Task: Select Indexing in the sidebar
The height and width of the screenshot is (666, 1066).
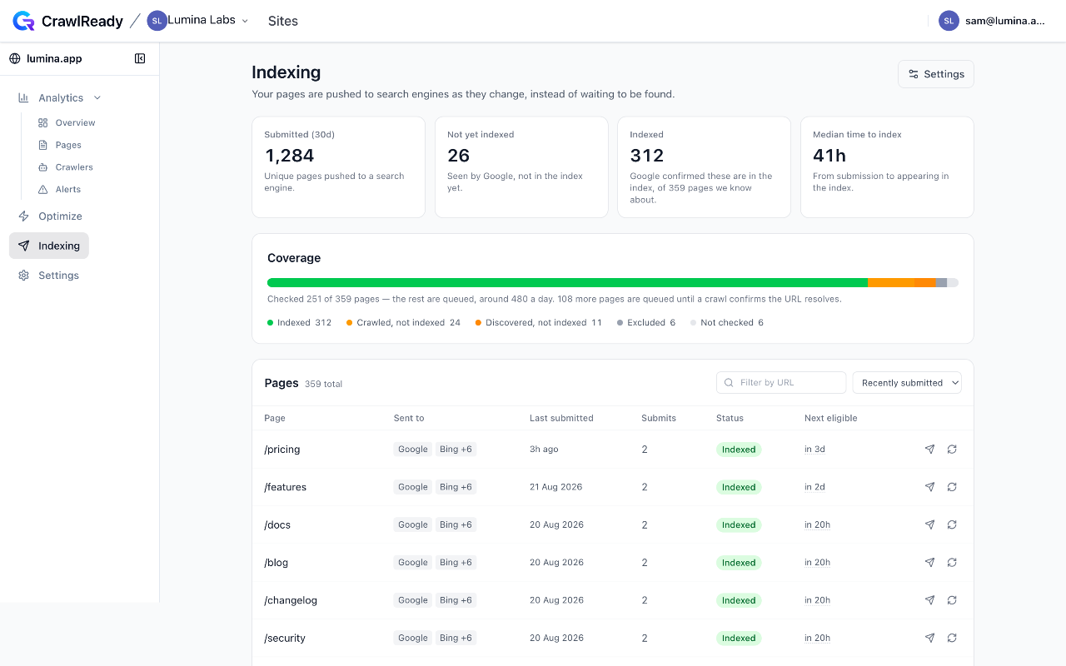Action: [49, 246]
